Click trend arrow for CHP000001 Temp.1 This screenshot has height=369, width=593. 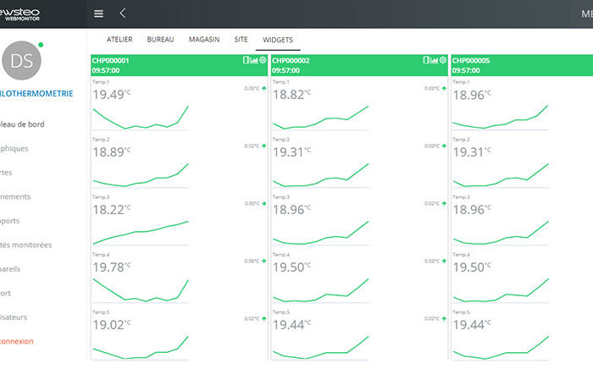click(264, 88)
